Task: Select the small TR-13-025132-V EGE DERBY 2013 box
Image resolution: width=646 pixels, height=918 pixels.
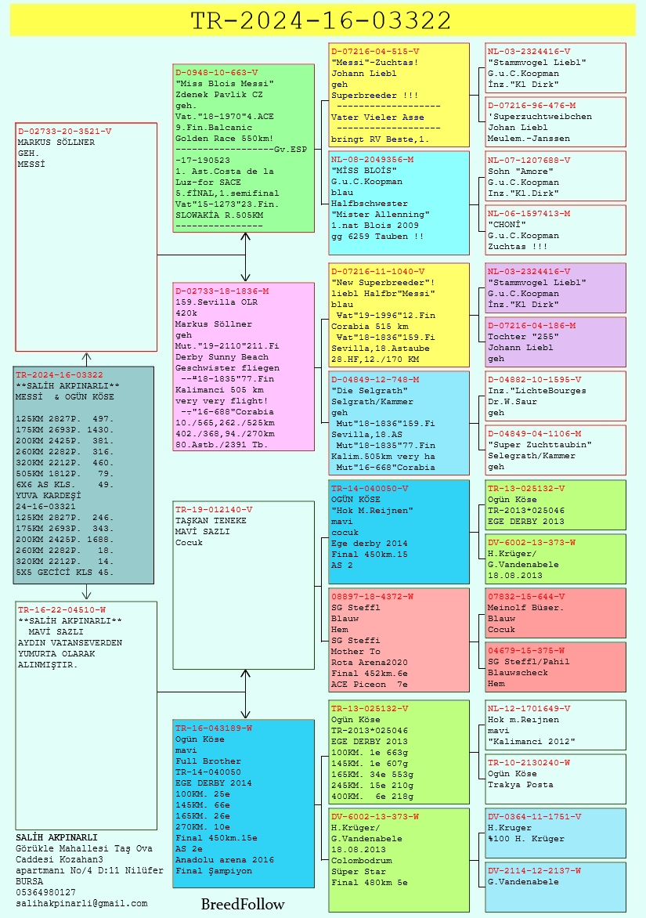Action: (556, 504)
